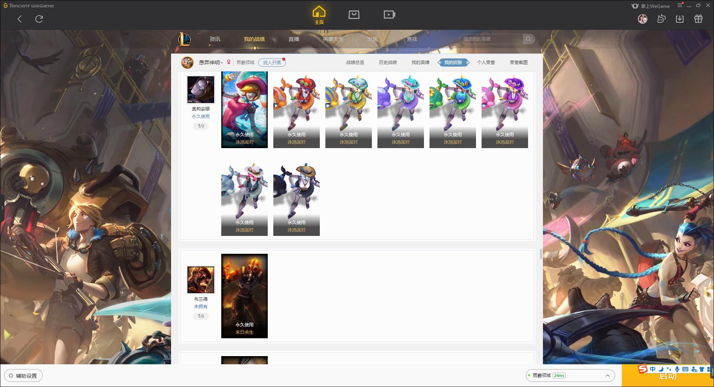Click the League of Legends L logo

point(184,39)
